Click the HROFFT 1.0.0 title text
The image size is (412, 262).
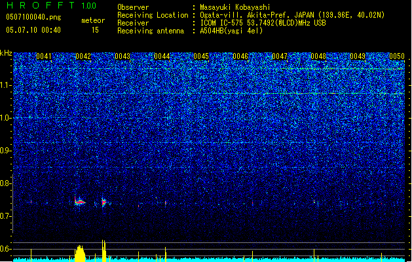click(51, 5)
